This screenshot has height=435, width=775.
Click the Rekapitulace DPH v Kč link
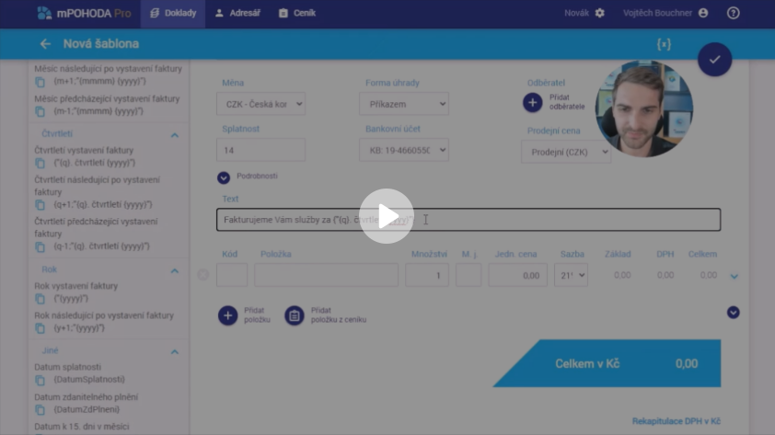pyautogui.click(x=676, y=421)
